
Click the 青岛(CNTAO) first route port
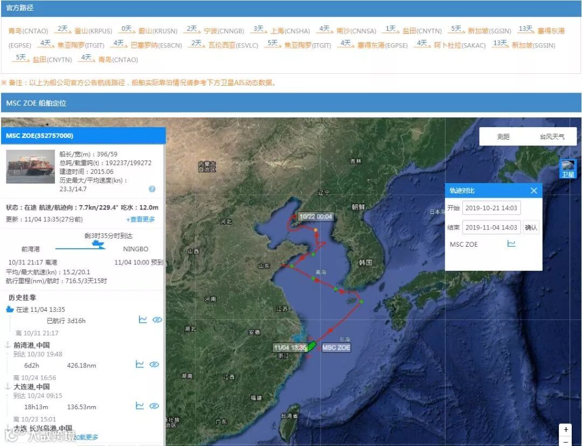click(28, 31)
